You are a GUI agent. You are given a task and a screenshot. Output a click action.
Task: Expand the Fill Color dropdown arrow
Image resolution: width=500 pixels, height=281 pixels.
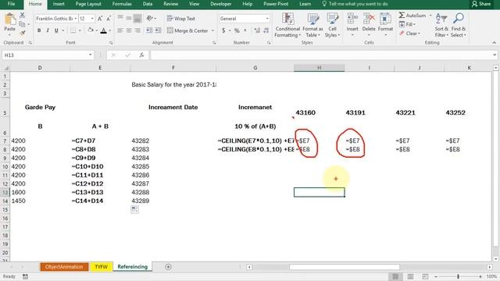click(97, 30)
